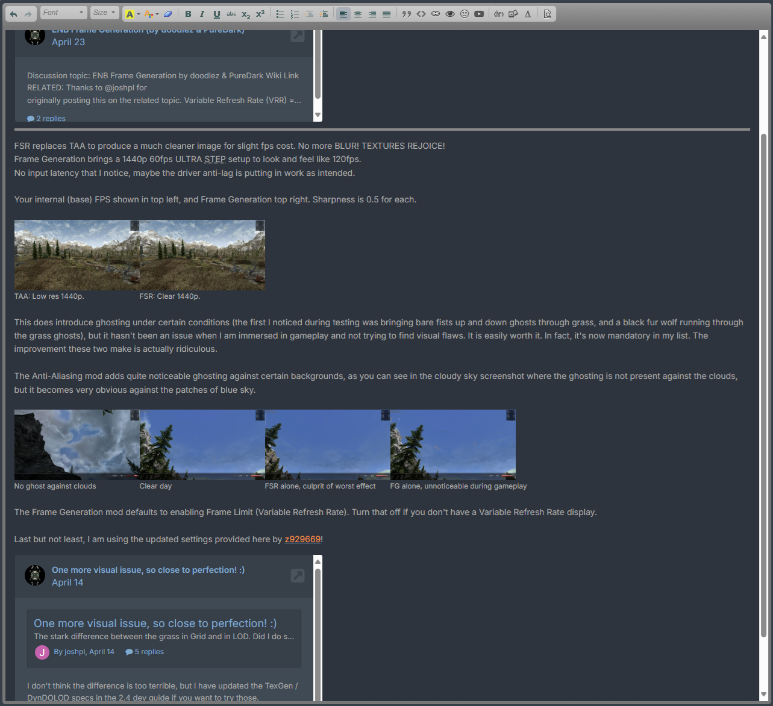Image resolution: width=773 pixels, height=706 pixels.
Task: Click the eraser to remove formatting
Action: tap(168, 14)
